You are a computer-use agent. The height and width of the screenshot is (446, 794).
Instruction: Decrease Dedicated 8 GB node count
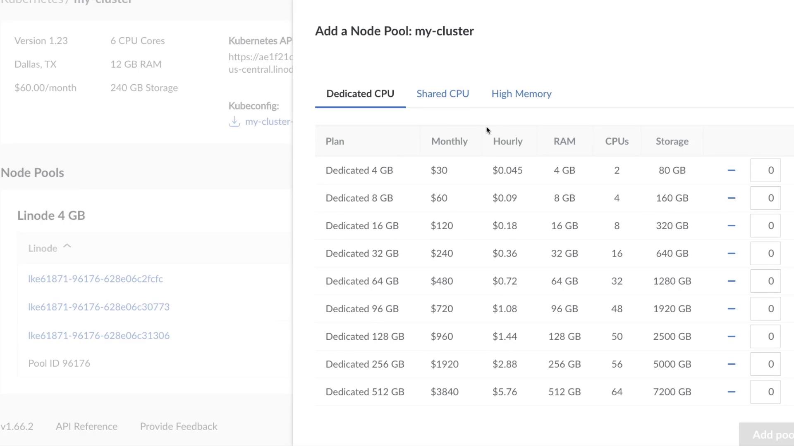731,198
